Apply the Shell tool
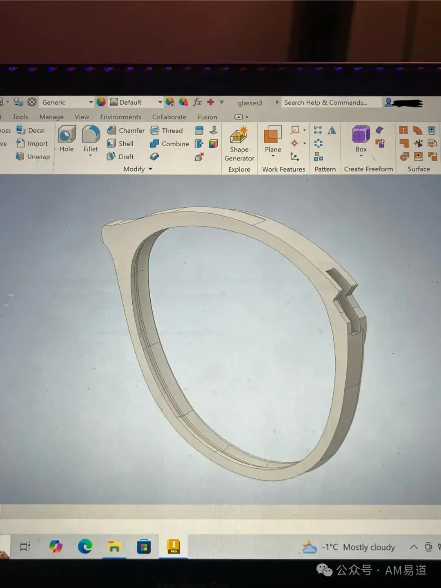 pos(120,143)
